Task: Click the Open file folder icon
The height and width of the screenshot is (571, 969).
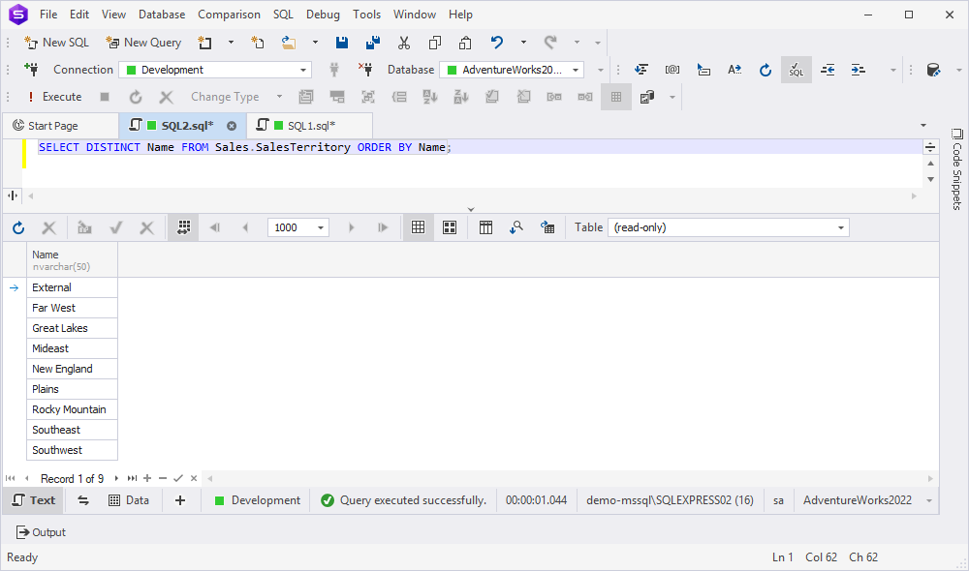Action: pyautogui.click(x=288, y=42)
